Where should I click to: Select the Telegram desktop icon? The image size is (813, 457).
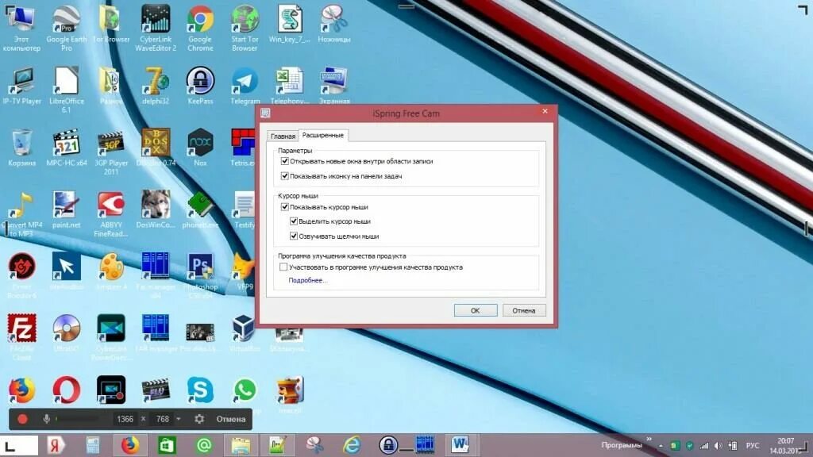coord(245,86)
